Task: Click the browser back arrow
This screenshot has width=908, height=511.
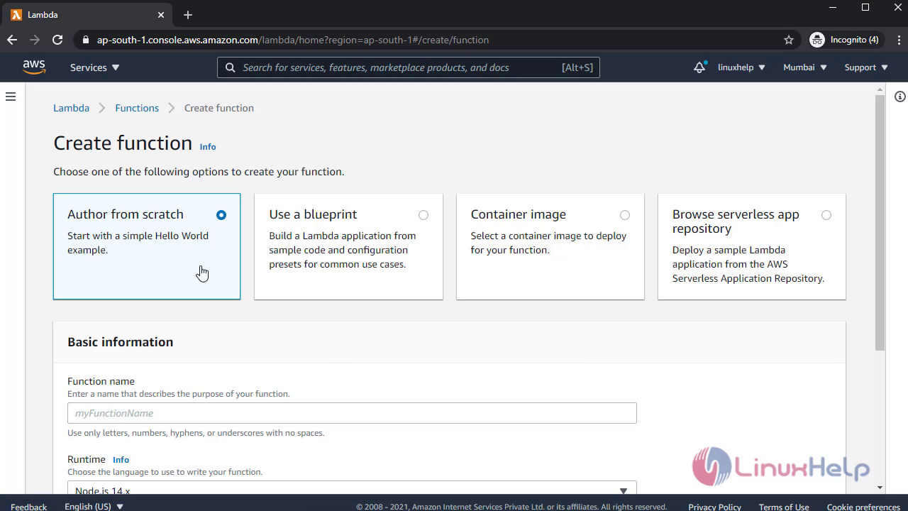Action: coord(12,40)
